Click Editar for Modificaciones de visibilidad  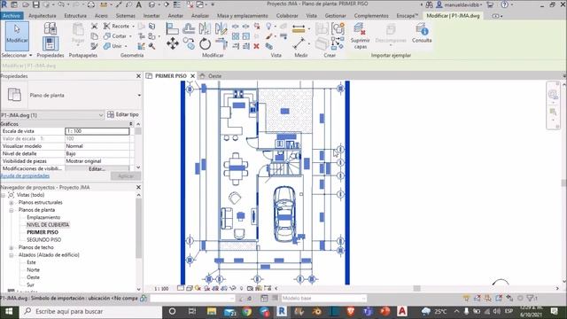[97, 168]
